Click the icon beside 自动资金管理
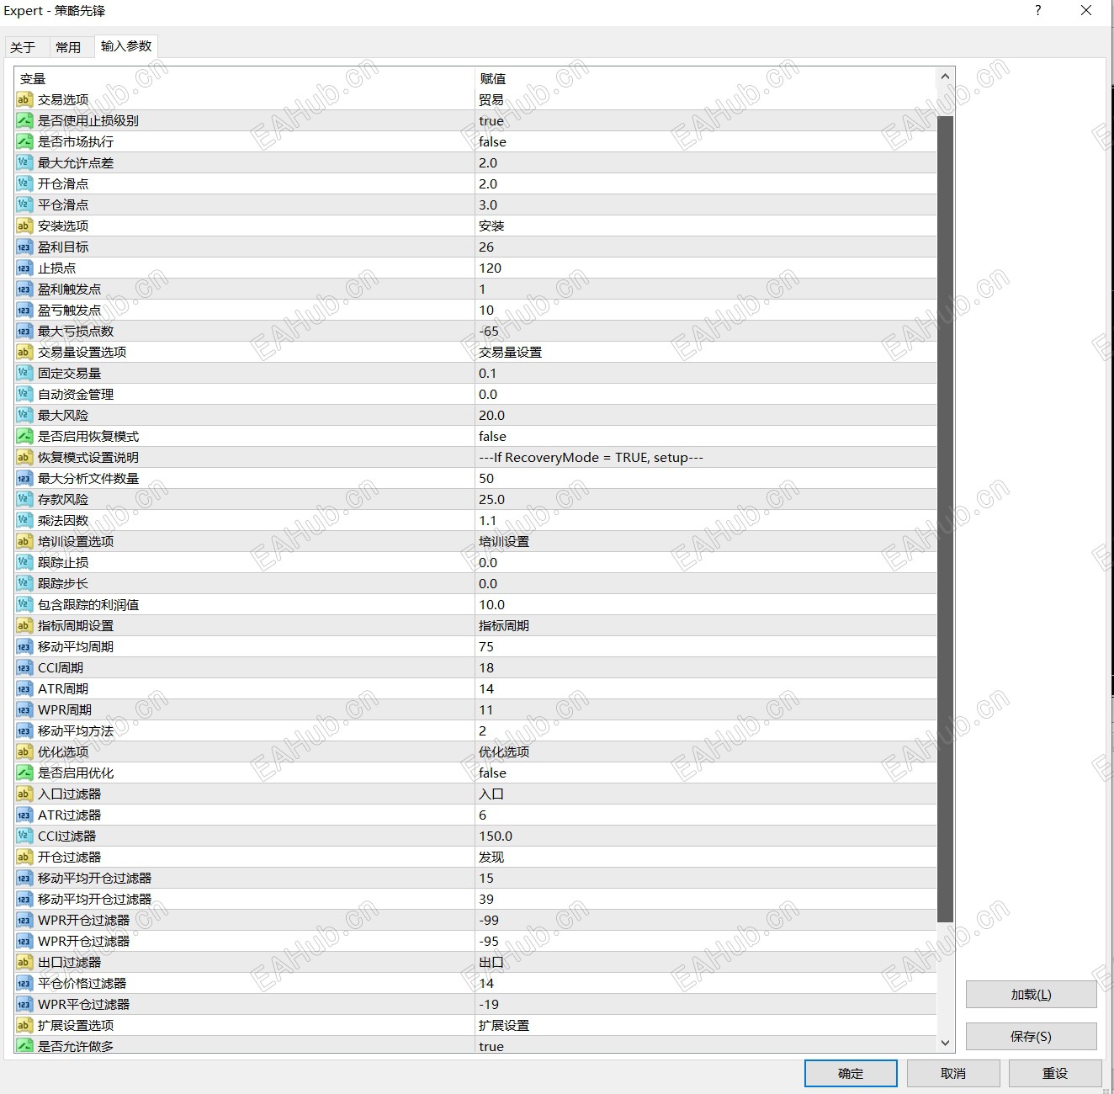The height and width of the screenshot is (1094, 1114). 24,394
